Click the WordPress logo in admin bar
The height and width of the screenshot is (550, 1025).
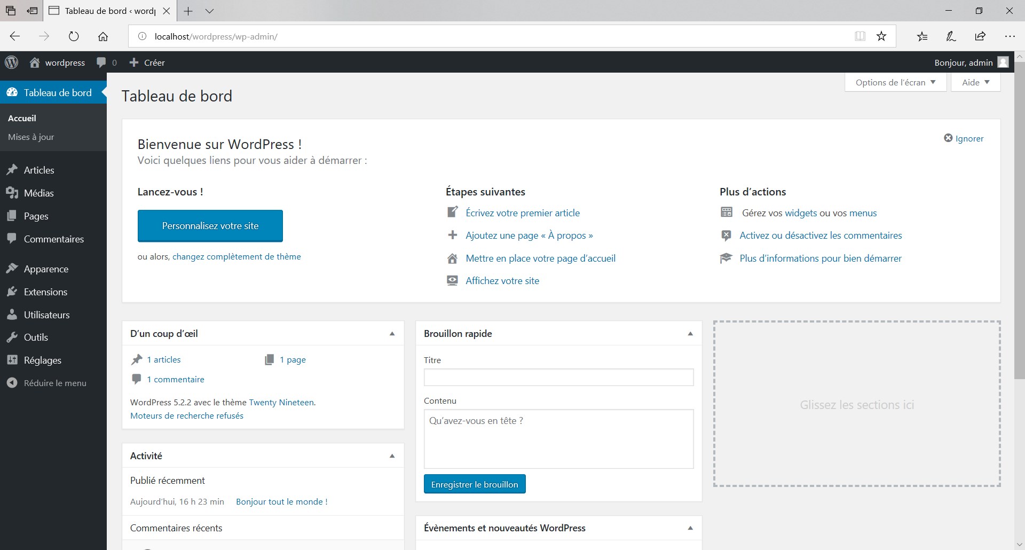point(12,62)
